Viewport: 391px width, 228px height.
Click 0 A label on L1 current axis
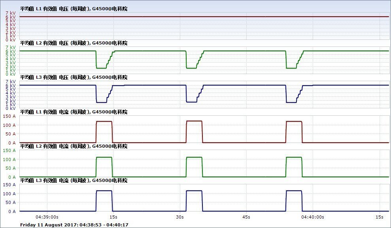pyautogui.click(x=12, y=143)
